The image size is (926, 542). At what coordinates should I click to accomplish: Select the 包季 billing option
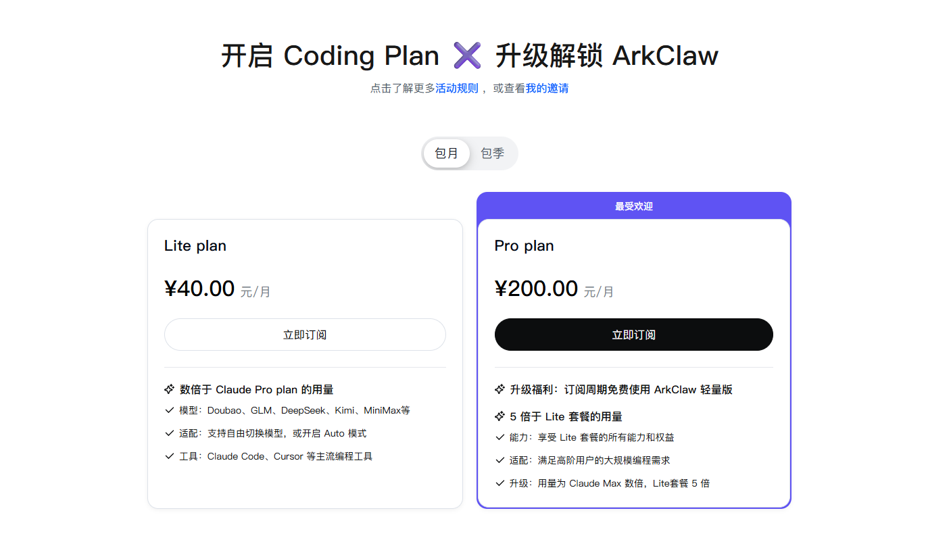point(493,153)
